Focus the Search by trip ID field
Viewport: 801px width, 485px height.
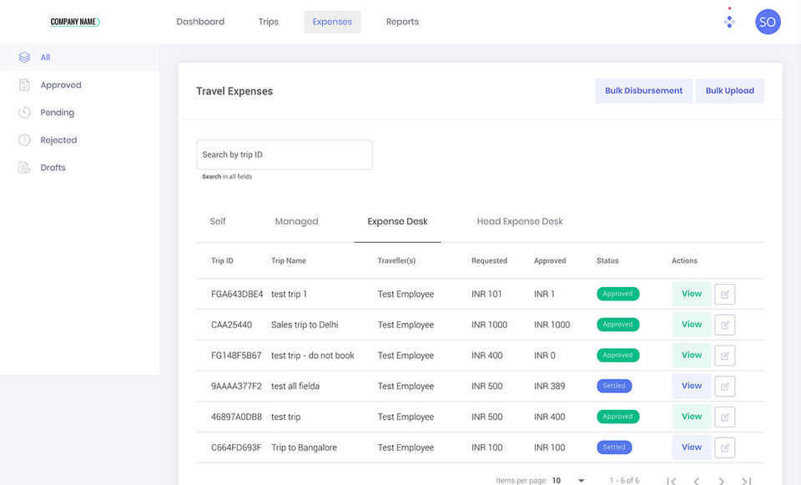click(285, 154)
